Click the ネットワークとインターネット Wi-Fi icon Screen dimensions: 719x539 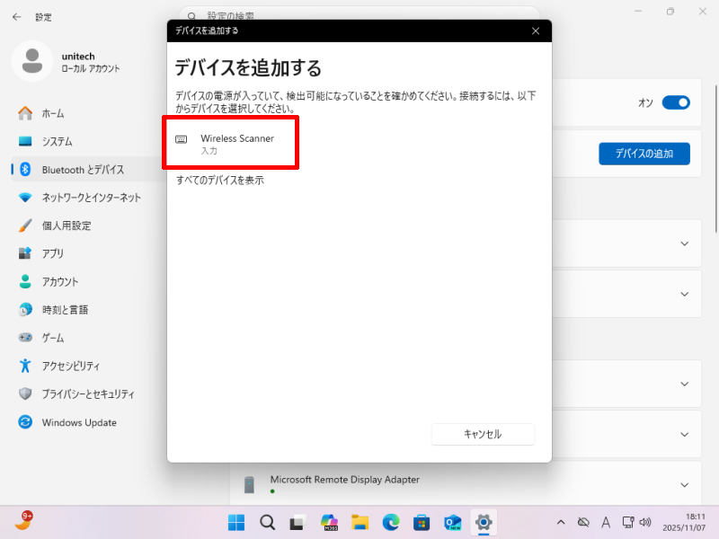point(25,198)
